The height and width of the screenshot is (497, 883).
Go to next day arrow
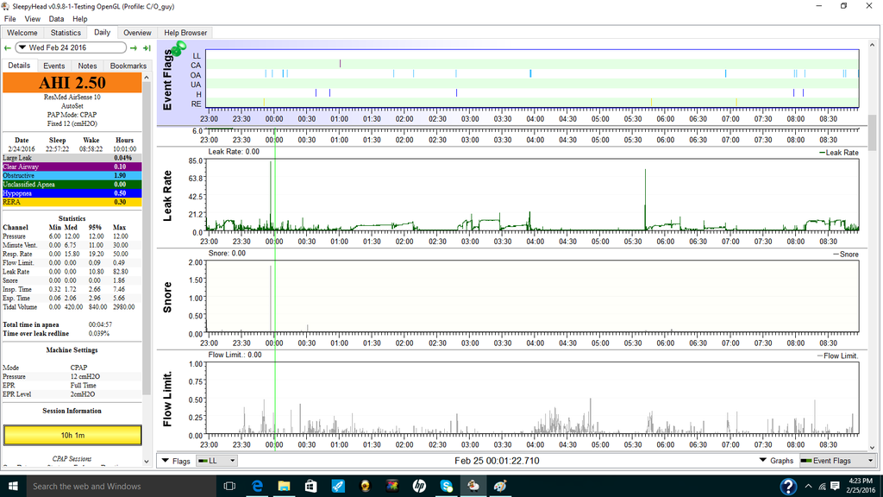[134, 48]
